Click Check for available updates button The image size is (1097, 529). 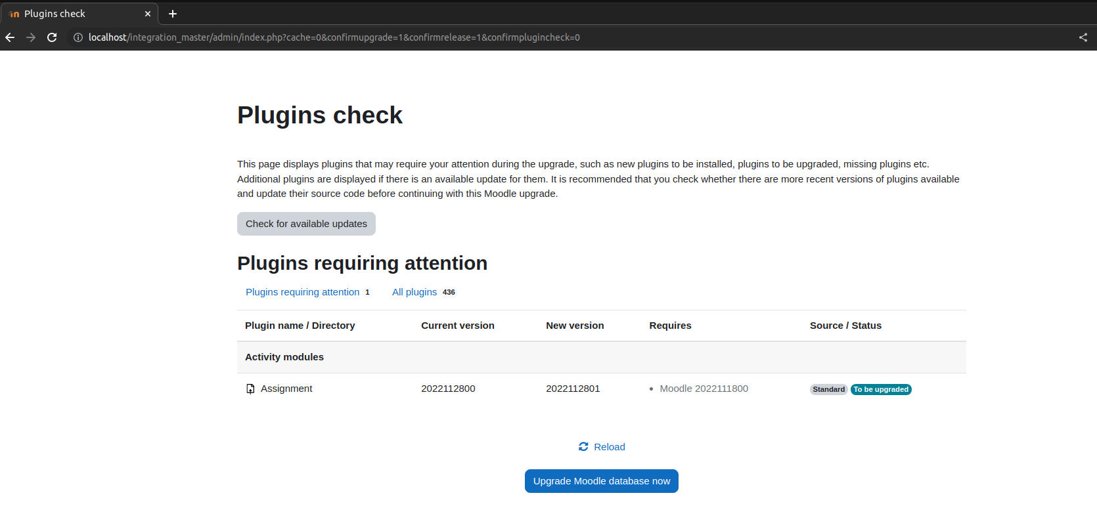(306, 224)
